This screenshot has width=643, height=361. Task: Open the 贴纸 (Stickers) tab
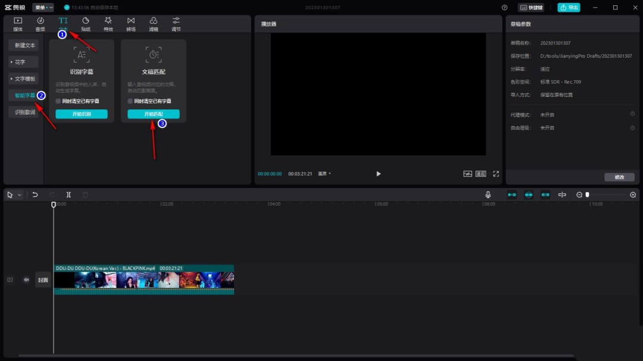pyautogui.click(x=86, y=24)
